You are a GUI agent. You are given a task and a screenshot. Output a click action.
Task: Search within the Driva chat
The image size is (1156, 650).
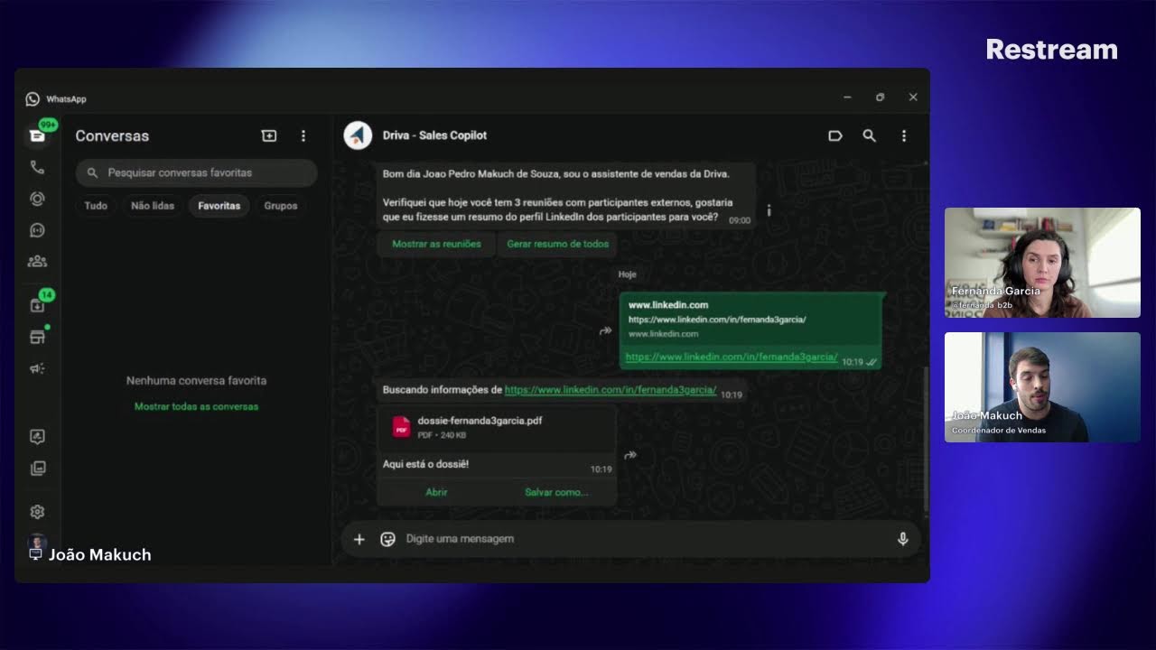[x=869, y=135]
